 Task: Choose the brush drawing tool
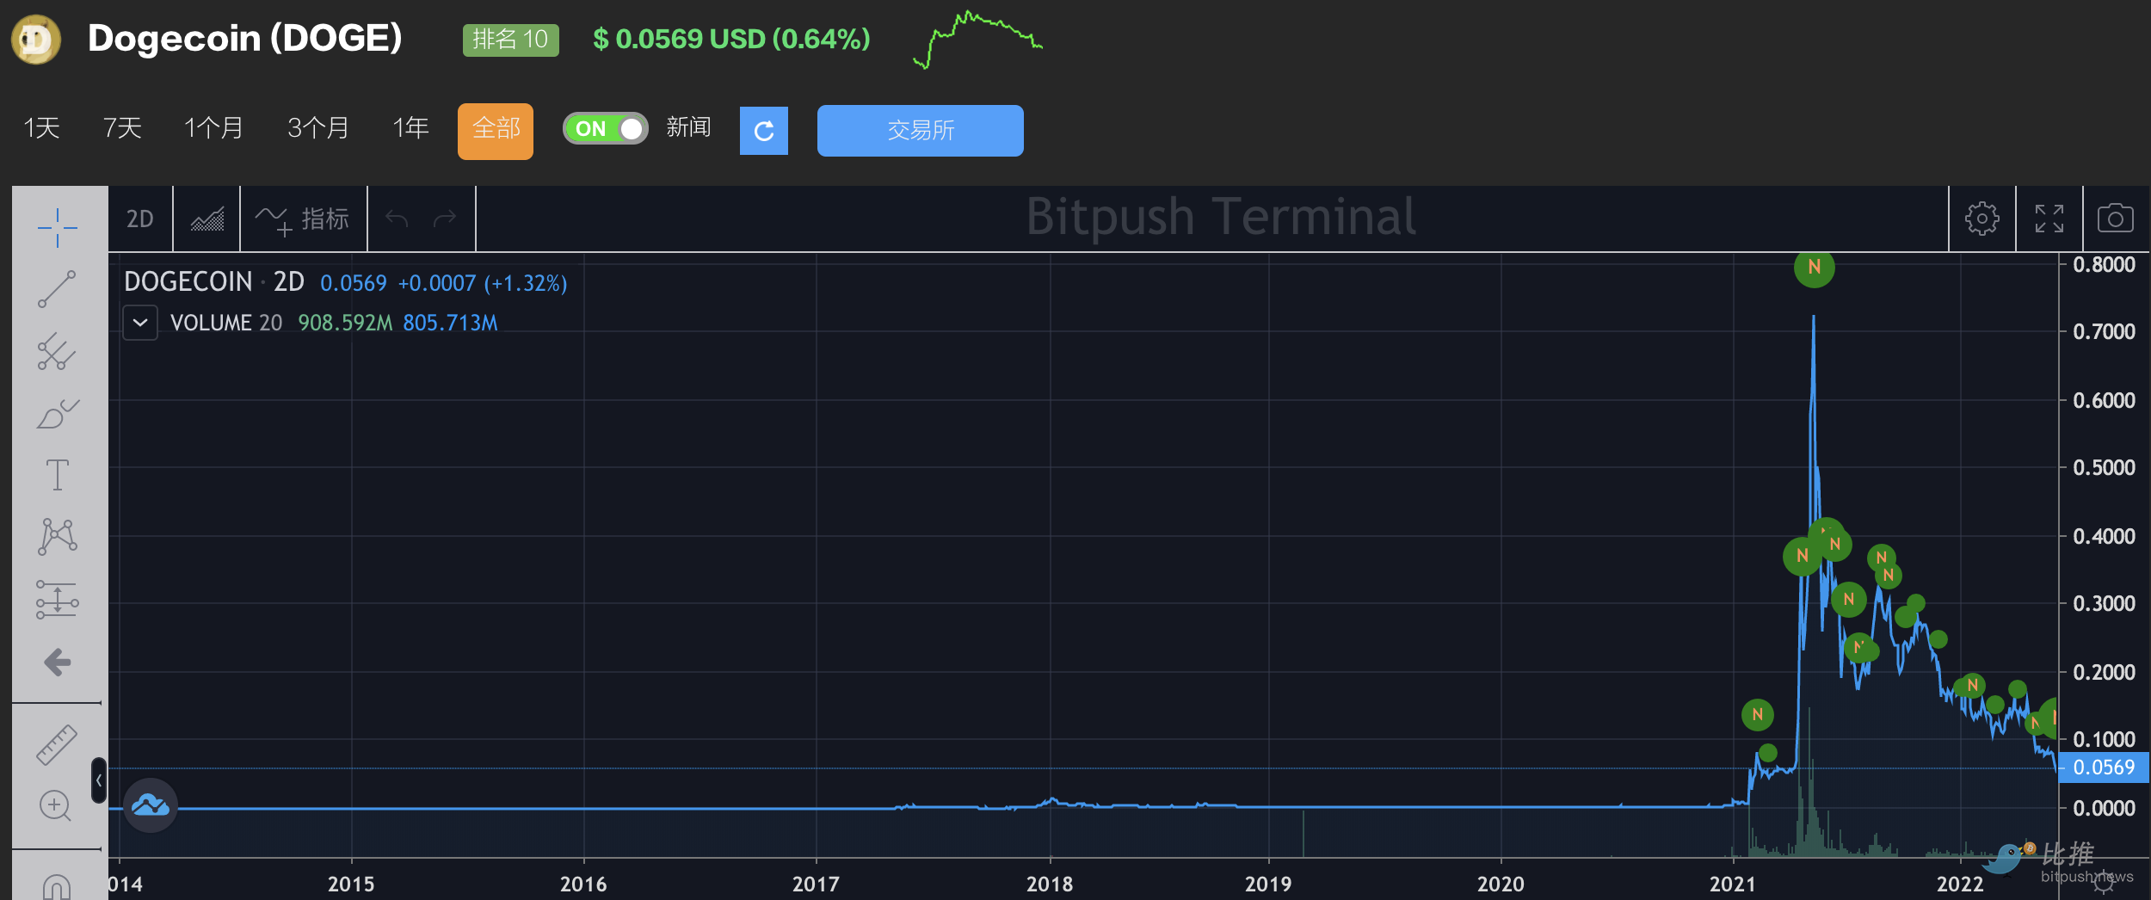58,414
